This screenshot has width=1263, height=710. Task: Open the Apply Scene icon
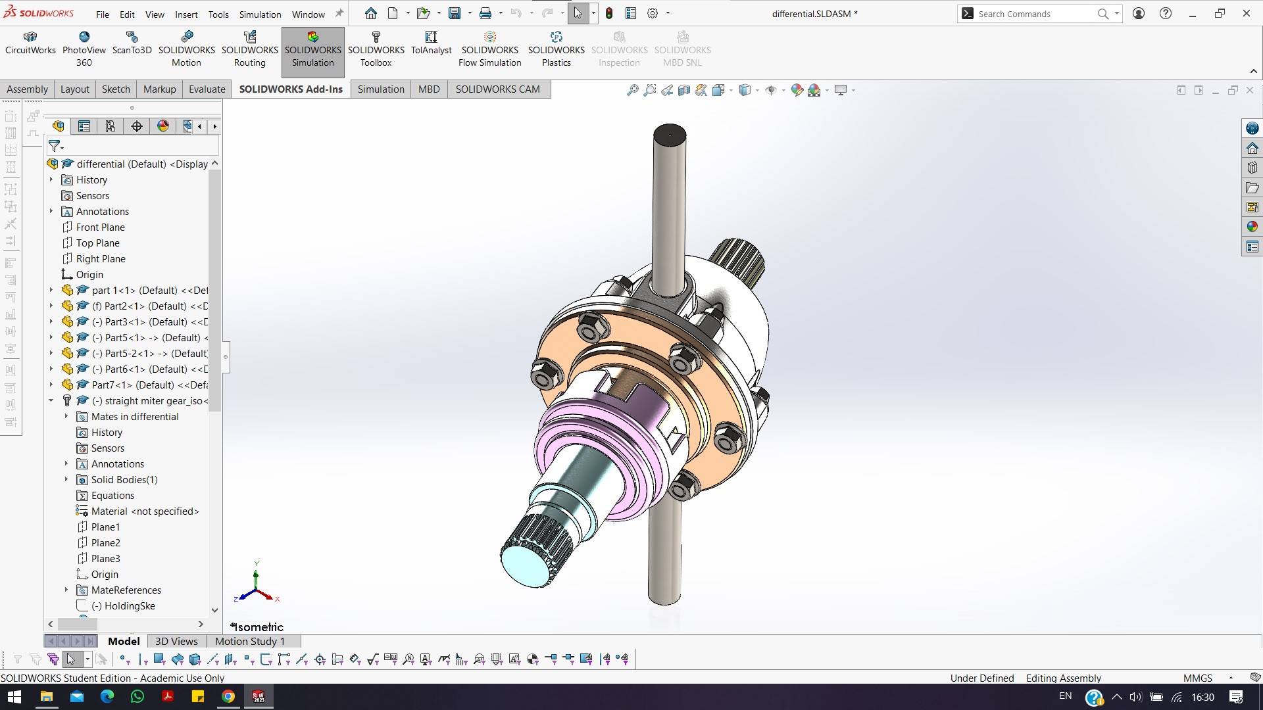[814, 90]
